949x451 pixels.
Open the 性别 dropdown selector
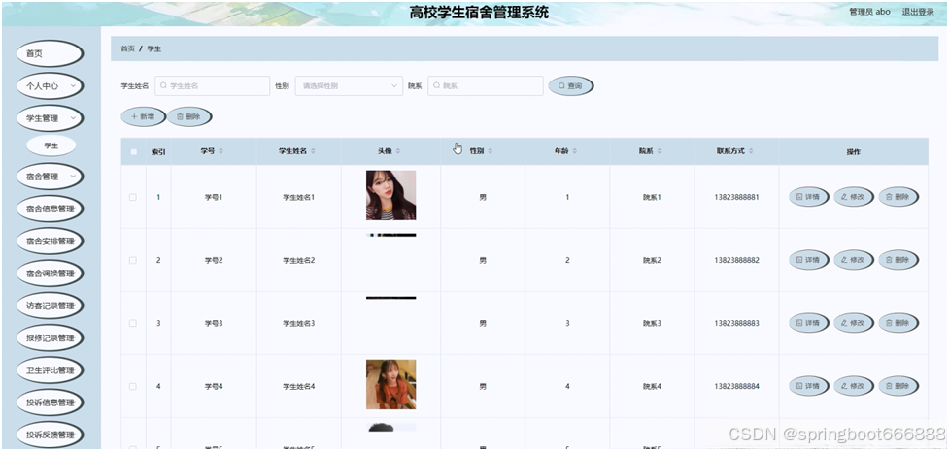point(349,86)
